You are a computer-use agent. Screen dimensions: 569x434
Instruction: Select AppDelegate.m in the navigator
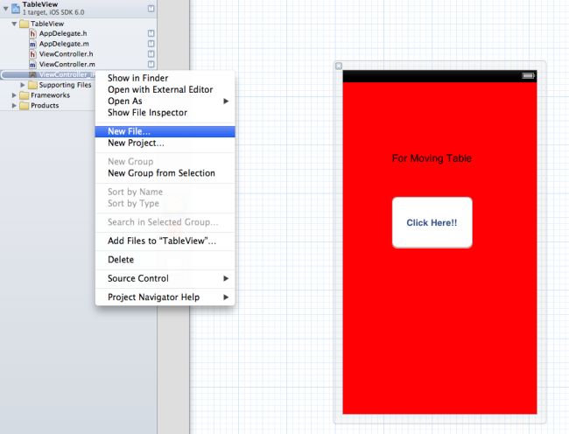coord(64,44)
